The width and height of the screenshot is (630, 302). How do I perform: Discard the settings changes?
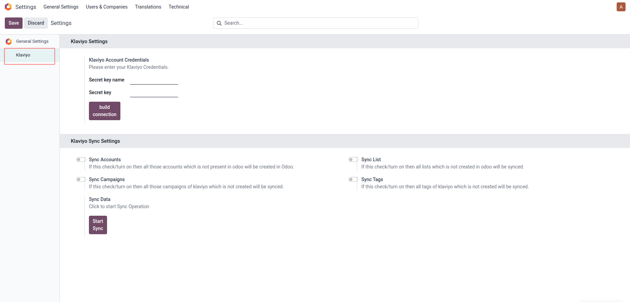36,23
